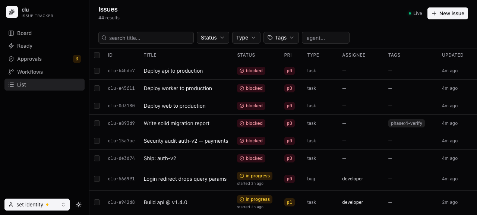Toggle the theme with the sun icon
477x215 pixels.
point(79,205)
